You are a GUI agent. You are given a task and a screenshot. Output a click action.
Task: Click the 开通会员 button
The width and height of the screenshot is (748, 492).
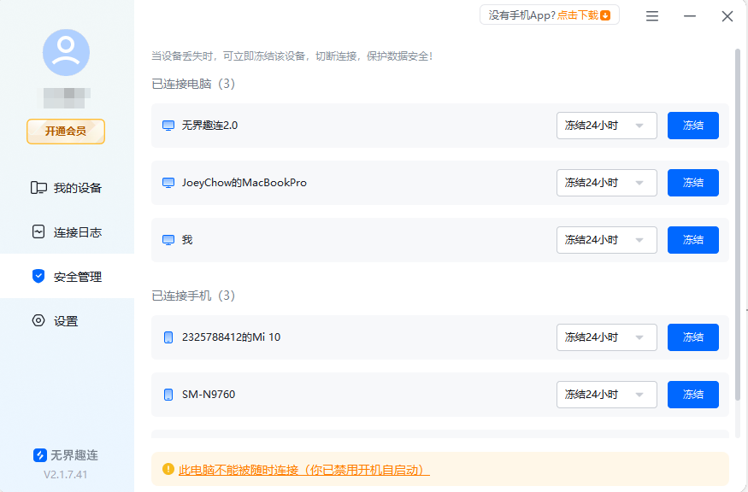66,132
